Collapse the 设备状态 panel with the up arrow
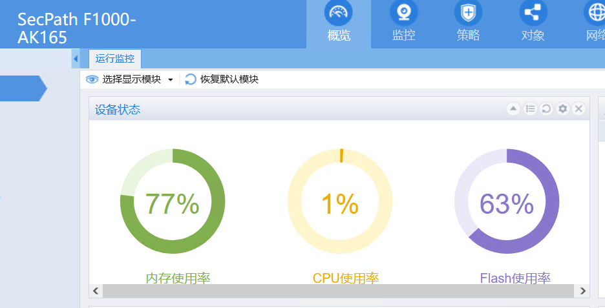The image size is (605, 308). 513,109
